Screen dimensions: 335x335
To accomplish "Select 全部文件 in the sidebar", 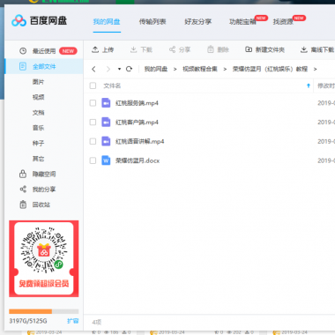I will [x=44, y=66].
